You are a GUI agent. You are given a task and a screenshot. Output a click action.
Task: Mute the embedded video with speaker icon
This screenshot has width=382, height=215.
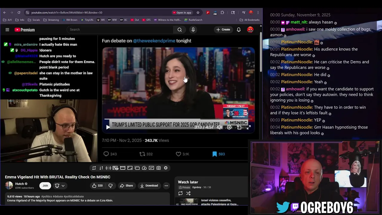tap(219, 127)
